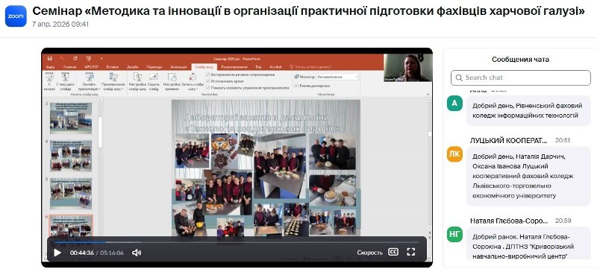Screen dimensions: 597x272
Task: Click the PowerPoint save icon
Action: (x=49, y=59)
